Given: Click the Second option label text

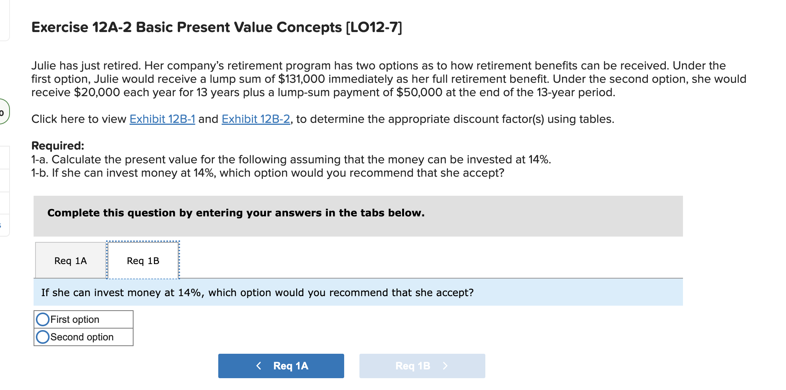Looking at the screenshot, I should pos(82,337).
